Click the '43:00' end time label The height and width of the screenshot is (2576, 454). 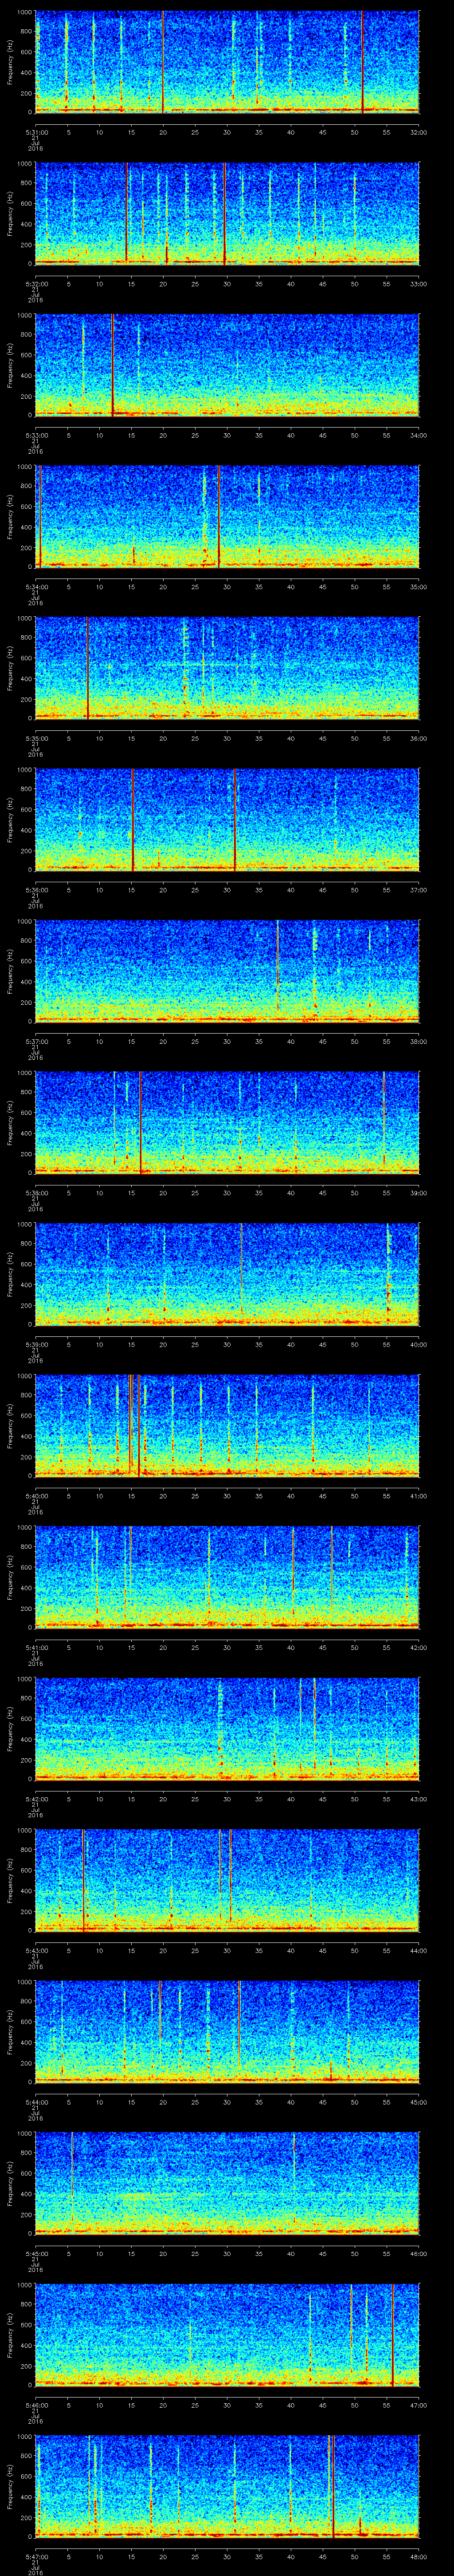point(418,1799)
